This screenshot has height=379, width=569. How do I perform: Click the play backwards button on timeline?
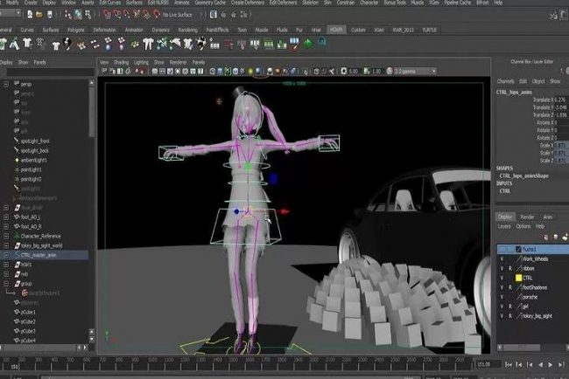click(x=540, y=364)
